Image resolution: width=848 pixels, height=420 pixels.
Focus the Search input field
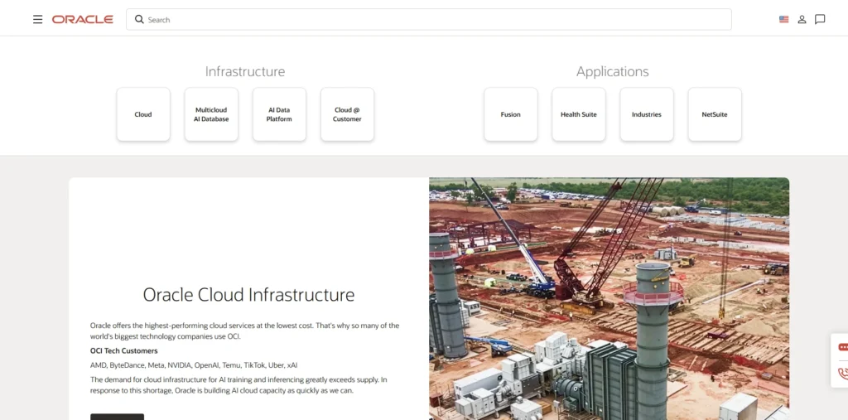pos(429,20)
